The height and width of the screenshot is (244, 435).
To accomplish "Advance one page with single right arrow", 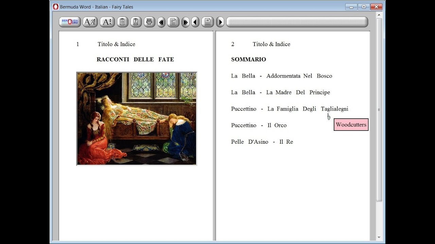I will (x=220, y=22).
